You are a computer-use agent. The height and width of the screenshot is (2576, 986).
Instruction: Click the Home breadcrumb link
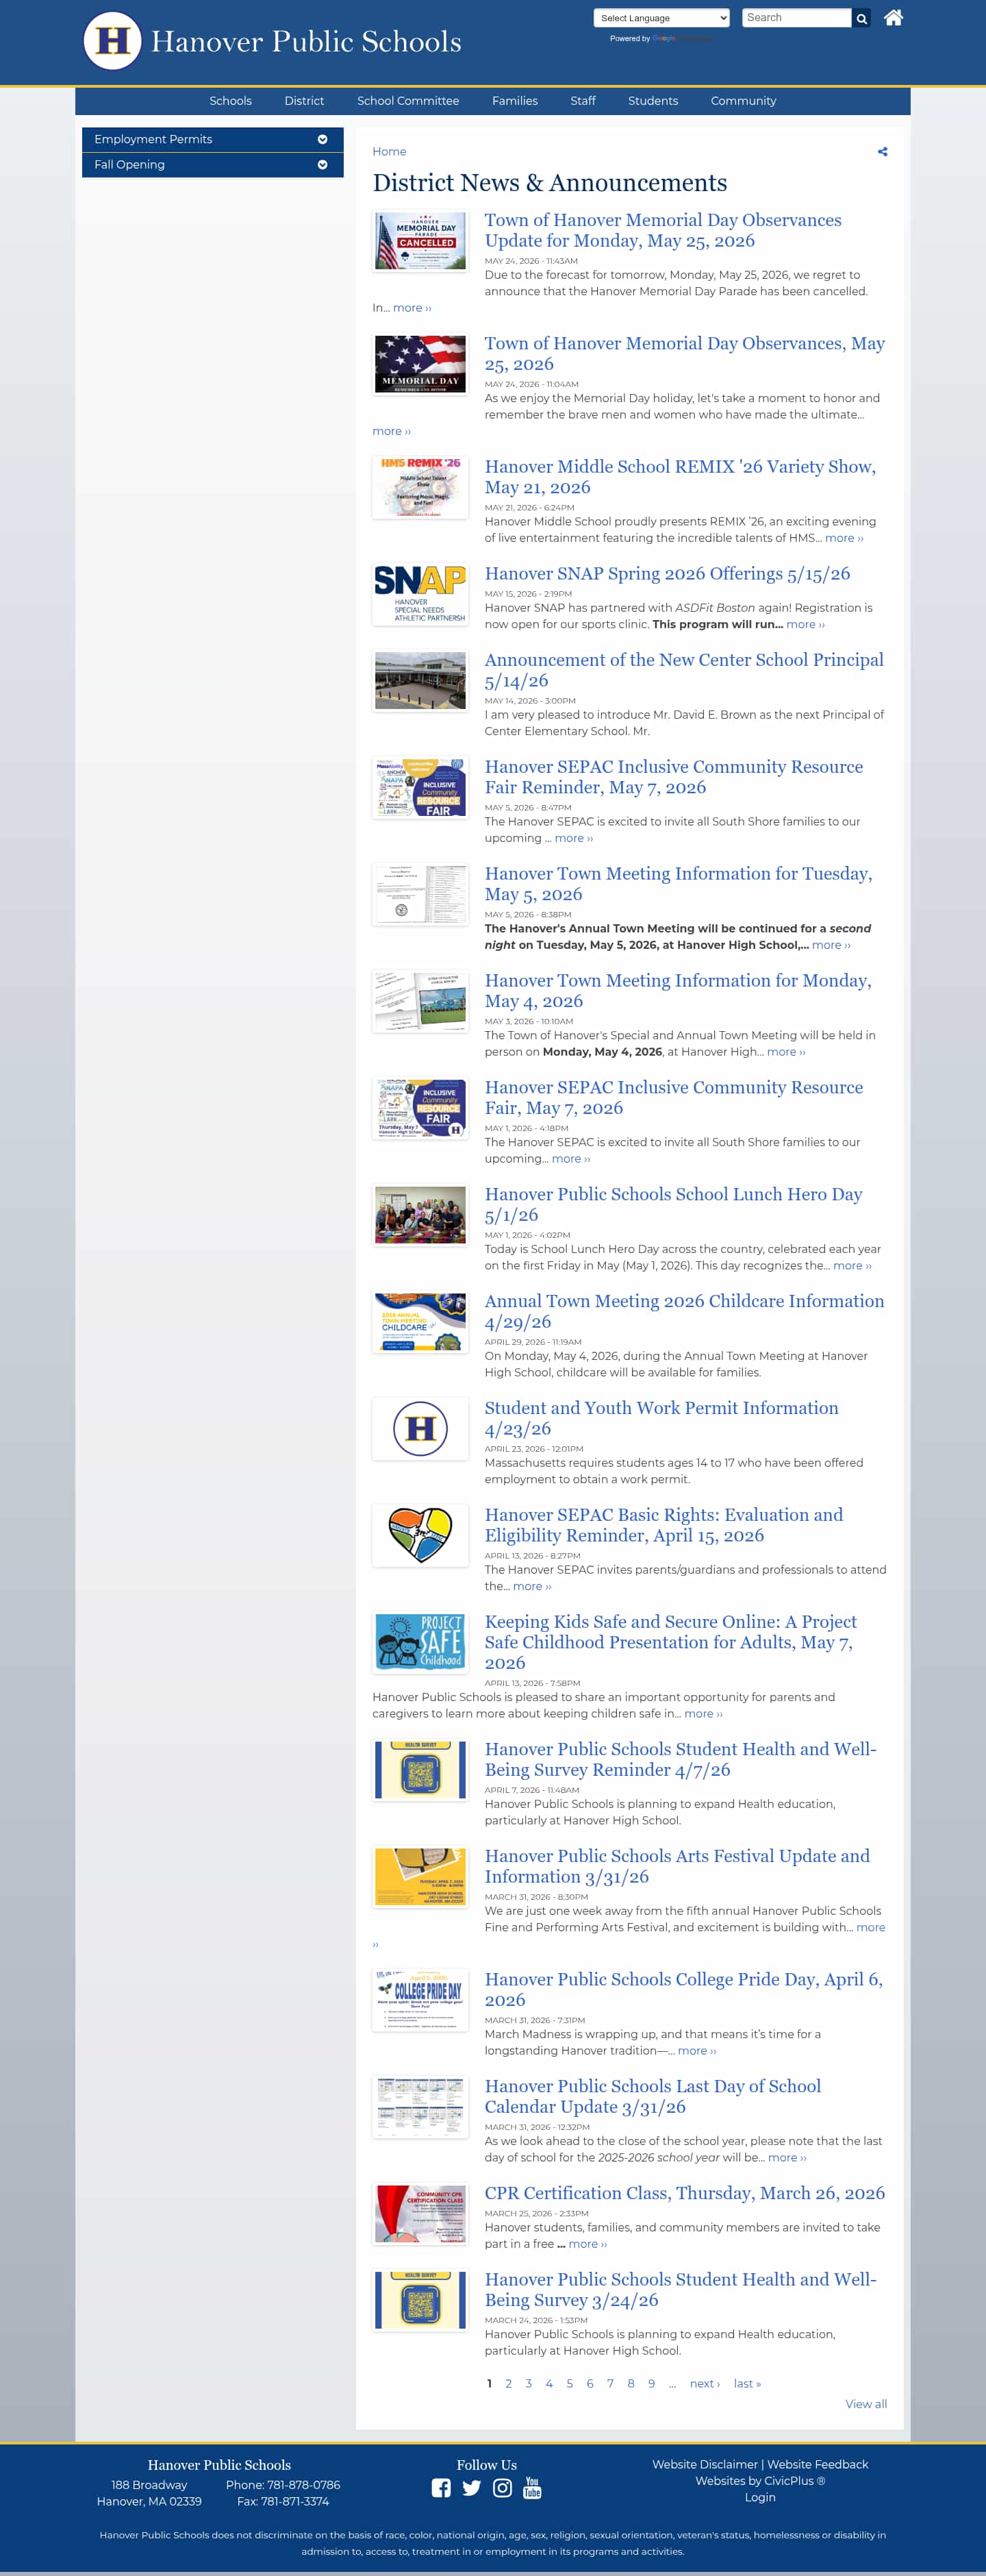click(390, 152)
